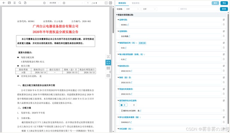Screen dimensions: 230x133
Task: Check the 是 option for 差异化分红送转
Action: 123,105
